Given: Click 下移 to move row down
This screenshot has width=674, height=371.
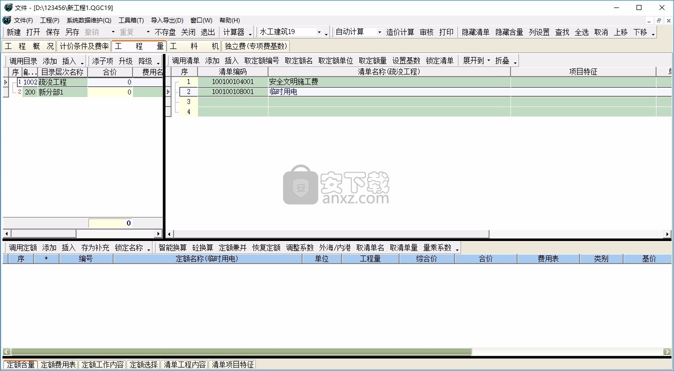Looking at the screenshot, I should [640, 32].
